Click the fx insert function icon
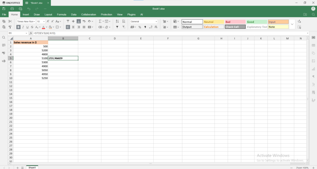This screenshot has width=317, height=169. 31,33
